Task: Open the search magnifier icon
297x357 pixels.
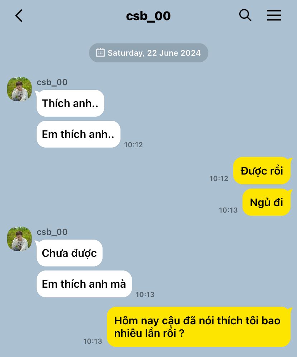Action: tap(245, 15)
